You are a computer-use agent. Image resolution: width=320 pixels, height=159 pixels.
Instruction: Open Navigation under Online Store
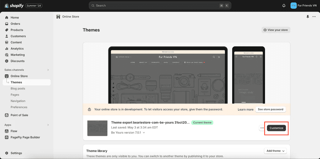click(18, 101)
